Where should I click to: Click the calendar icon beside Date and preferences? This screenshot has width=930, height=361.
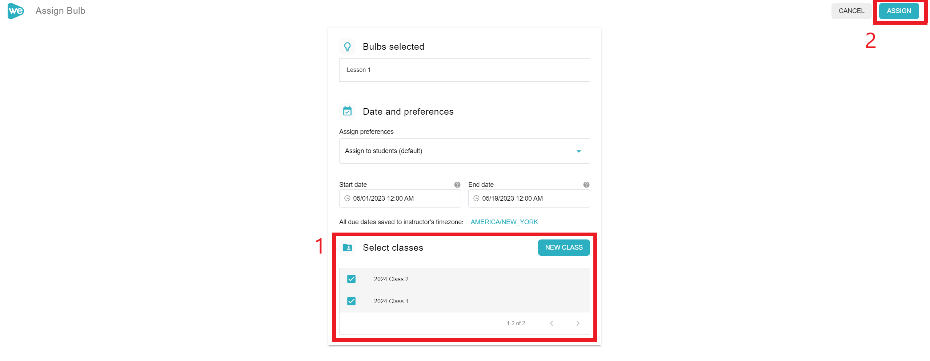(347, 111)
